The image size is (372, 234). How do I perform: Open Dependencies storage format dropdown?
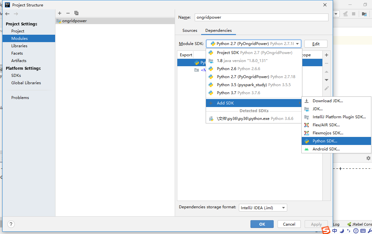(263, 208)
